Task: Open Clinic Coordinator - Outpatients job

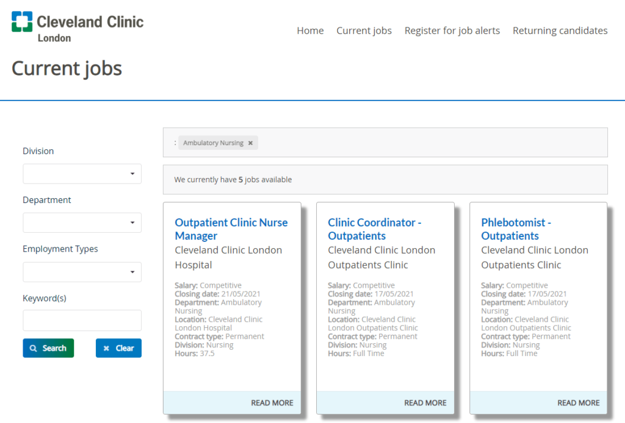Action: point(375,229)
